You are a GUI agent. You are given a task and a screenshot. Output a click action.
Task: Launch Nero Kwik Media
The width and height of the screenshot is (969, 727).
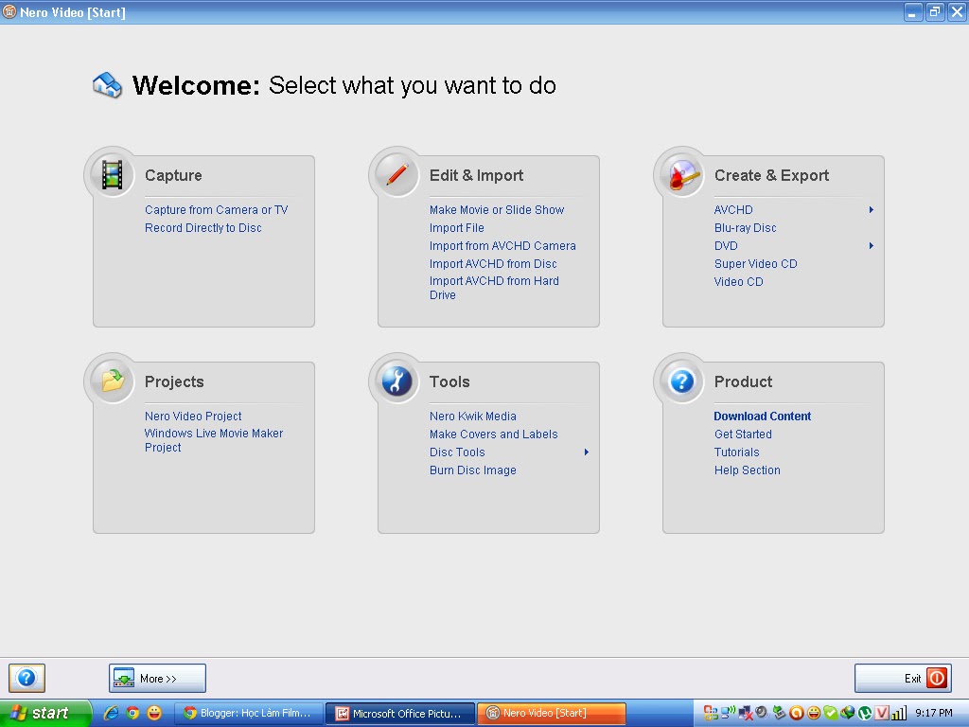click(473, 417)
